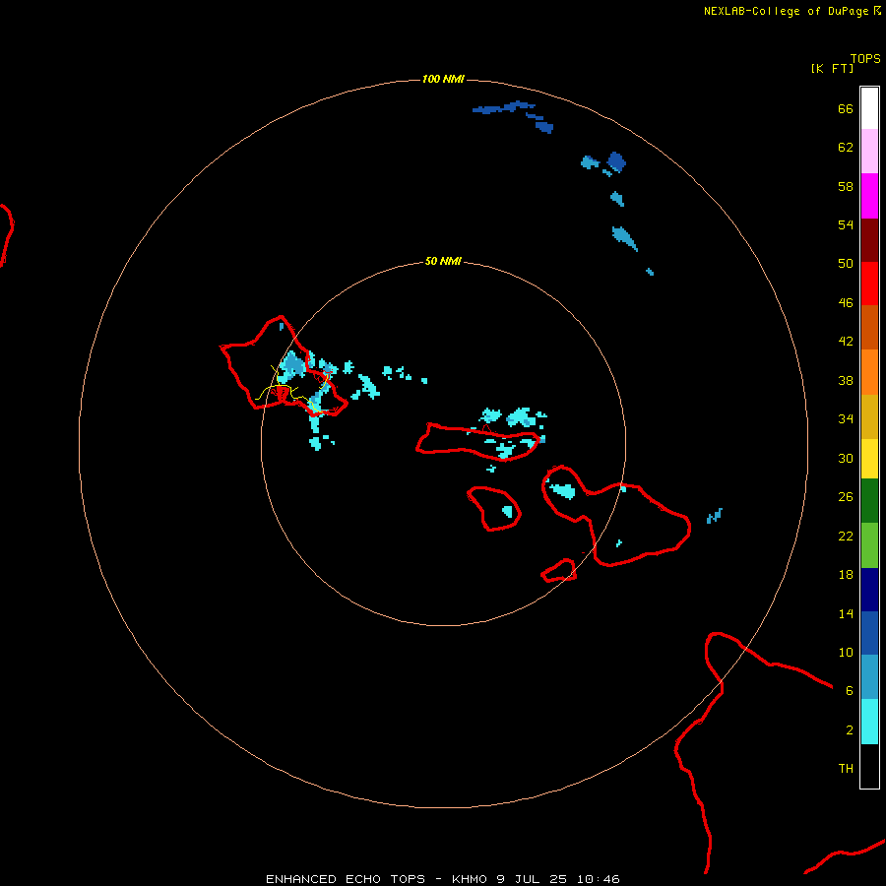Click the dark red legend swatch
Viewport: 886px width, 886px height.
pyautogui.click(x=869, y=240)
